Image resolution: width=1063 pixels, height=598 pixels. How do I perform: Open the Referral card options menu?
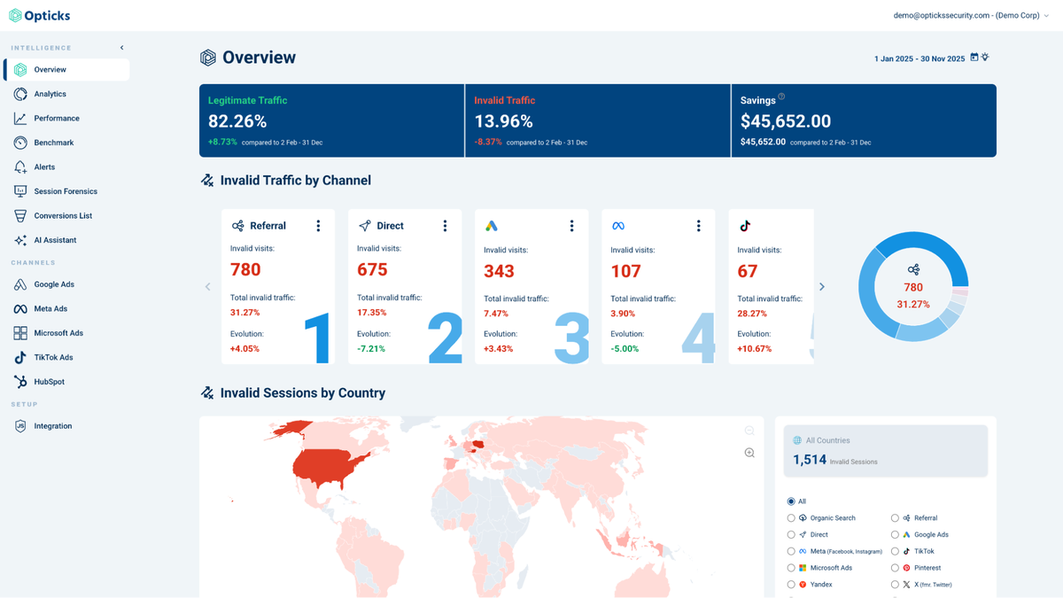(x=318, y=225)
